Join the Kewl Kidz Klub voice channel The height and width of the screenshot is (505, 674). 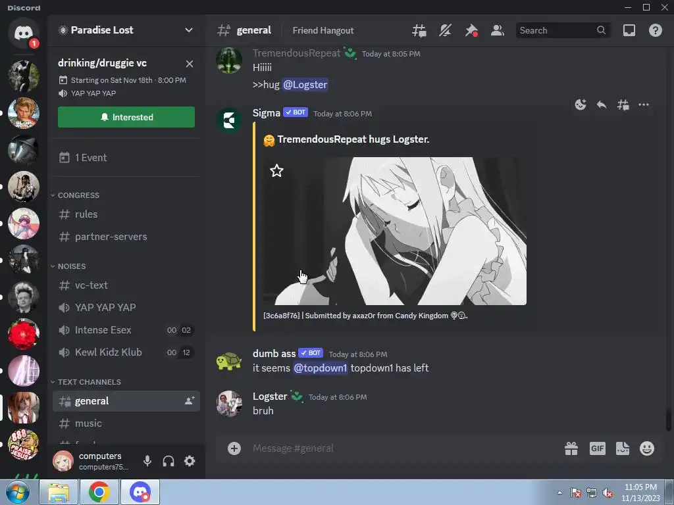pos(126,352)
